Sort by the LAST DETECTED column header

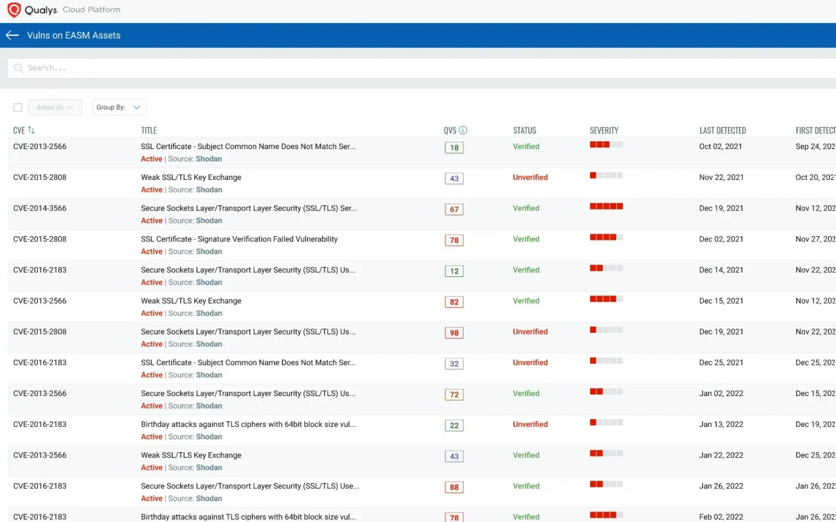[722, 130]
